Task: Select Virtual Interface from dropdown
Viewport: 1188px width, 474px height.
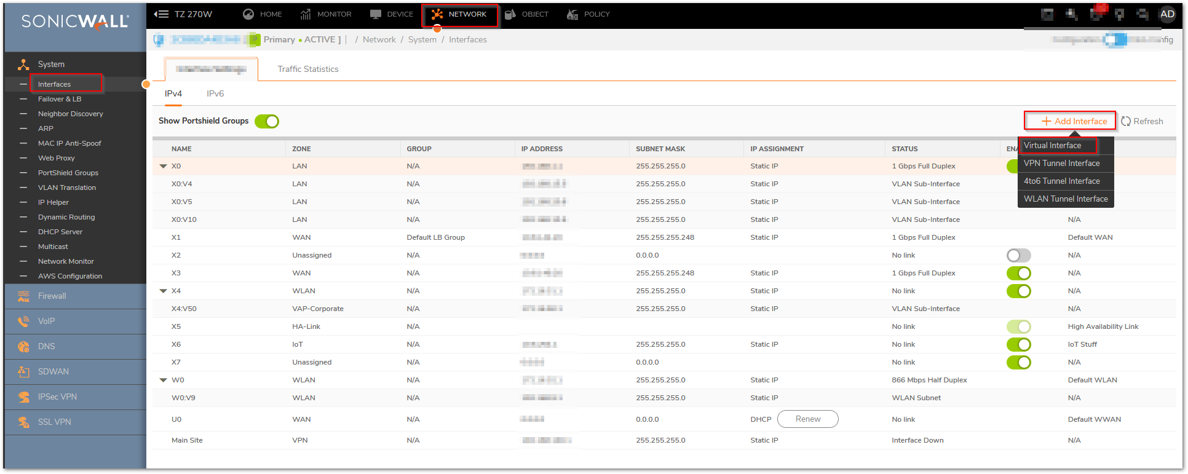Action: (1066, 146)
